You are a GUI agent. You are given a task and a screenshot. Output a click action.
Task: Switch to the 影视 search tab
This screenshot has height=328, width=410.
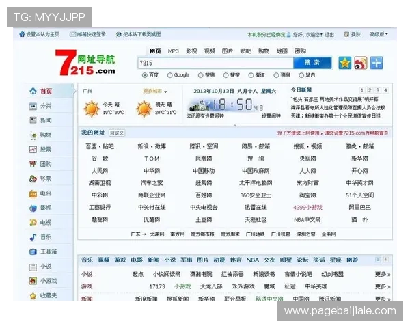(191, 51)
